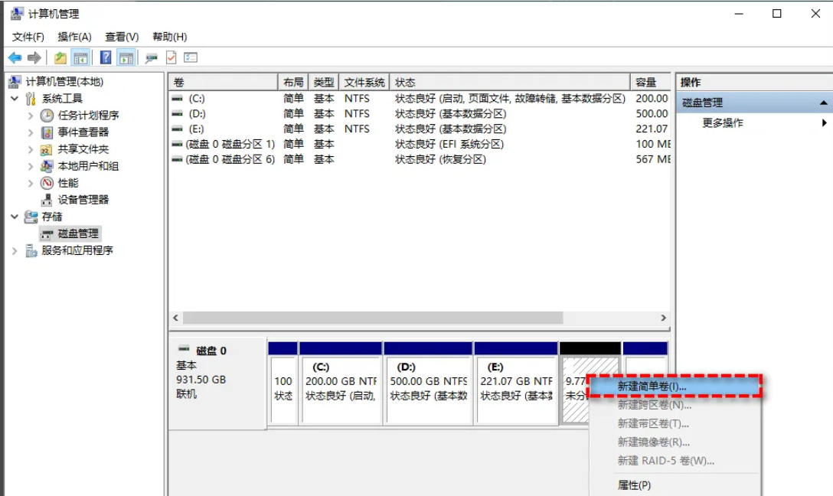Image resolution: width=833 pixels, height=496 pixels.
Task: Sort by the 类型 column header
Action: point(324,83)
